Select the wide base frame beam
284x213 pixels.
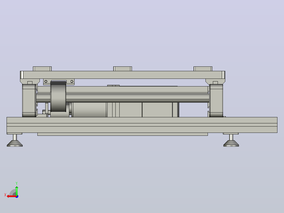pos(142,125)
